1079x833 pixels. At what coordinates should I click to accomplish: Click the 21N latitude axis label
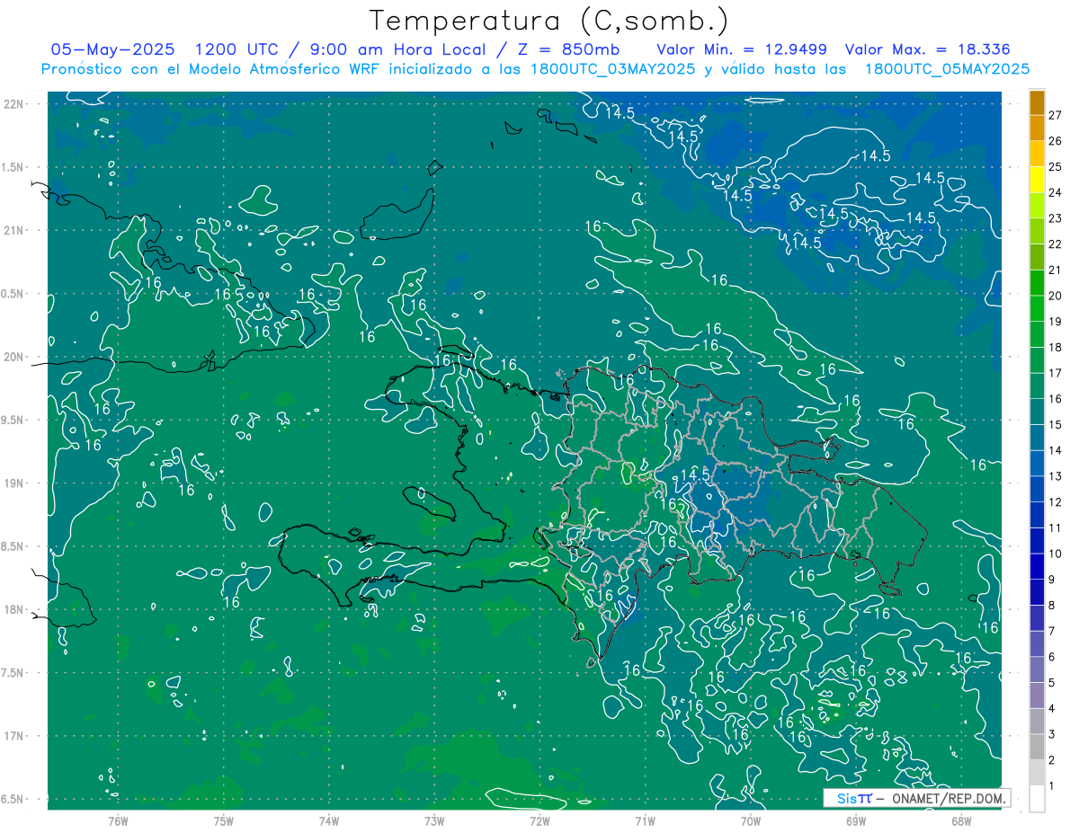(13, 230)
